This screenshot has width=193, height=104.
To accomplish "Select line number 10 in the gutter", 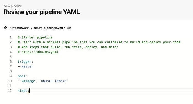I will [x=10, y=81].
